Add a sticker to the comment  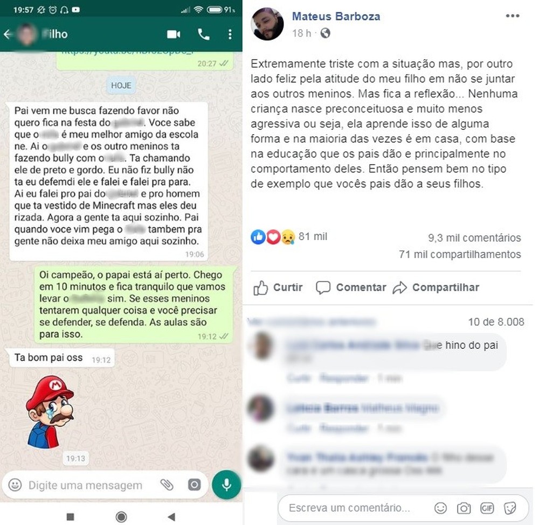click(510, 508)
